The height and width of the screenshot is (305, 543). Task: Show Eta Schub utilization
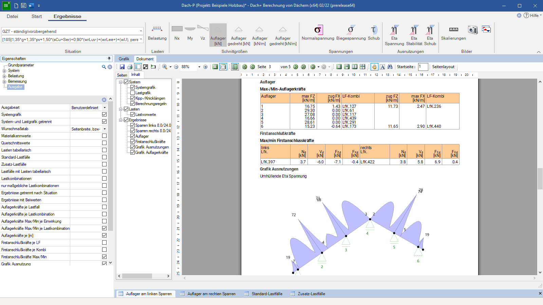[430, 35]
